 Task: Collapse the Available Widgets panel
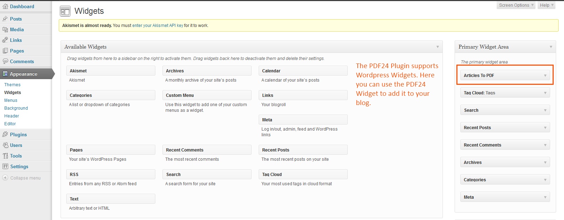[438, 47]
